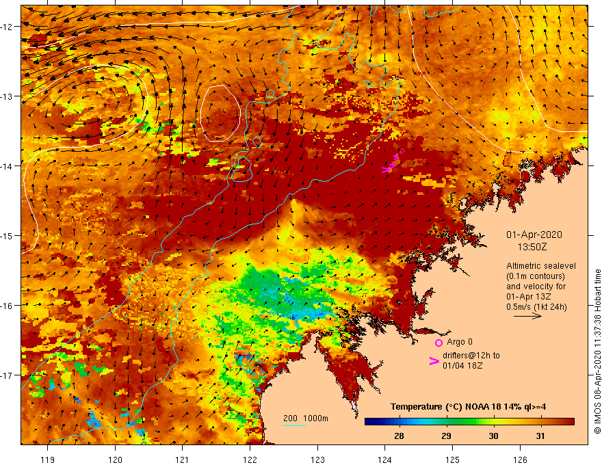Click the 125 longitude axis label
This screenshot has width=602, height=465.
452,460
